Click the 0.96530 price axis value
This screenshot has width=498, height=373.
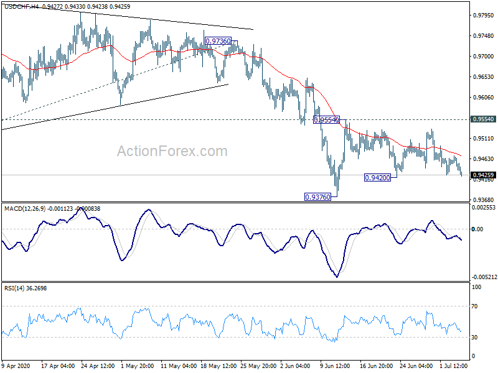484,76
